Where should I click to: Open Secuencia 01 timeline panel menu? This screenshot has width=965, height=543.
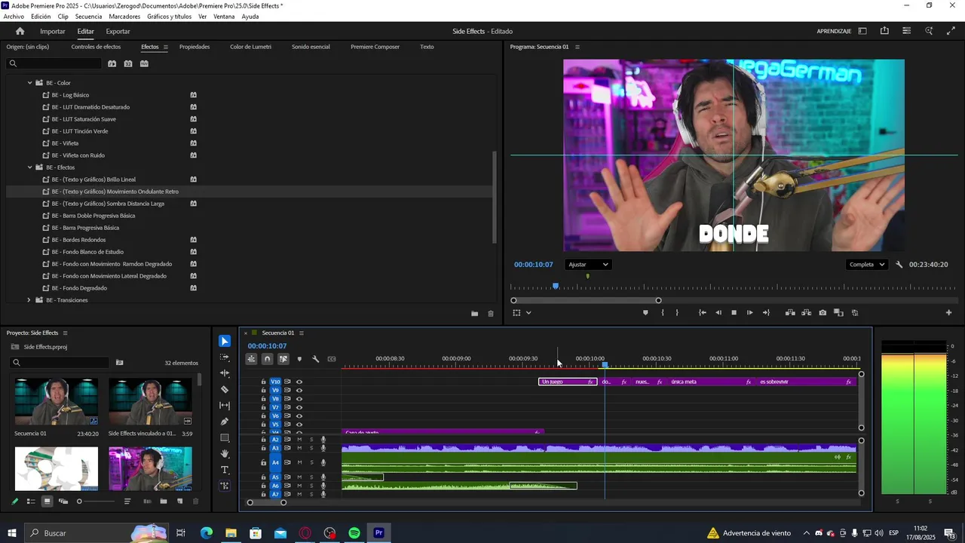[x=302, y=333]
